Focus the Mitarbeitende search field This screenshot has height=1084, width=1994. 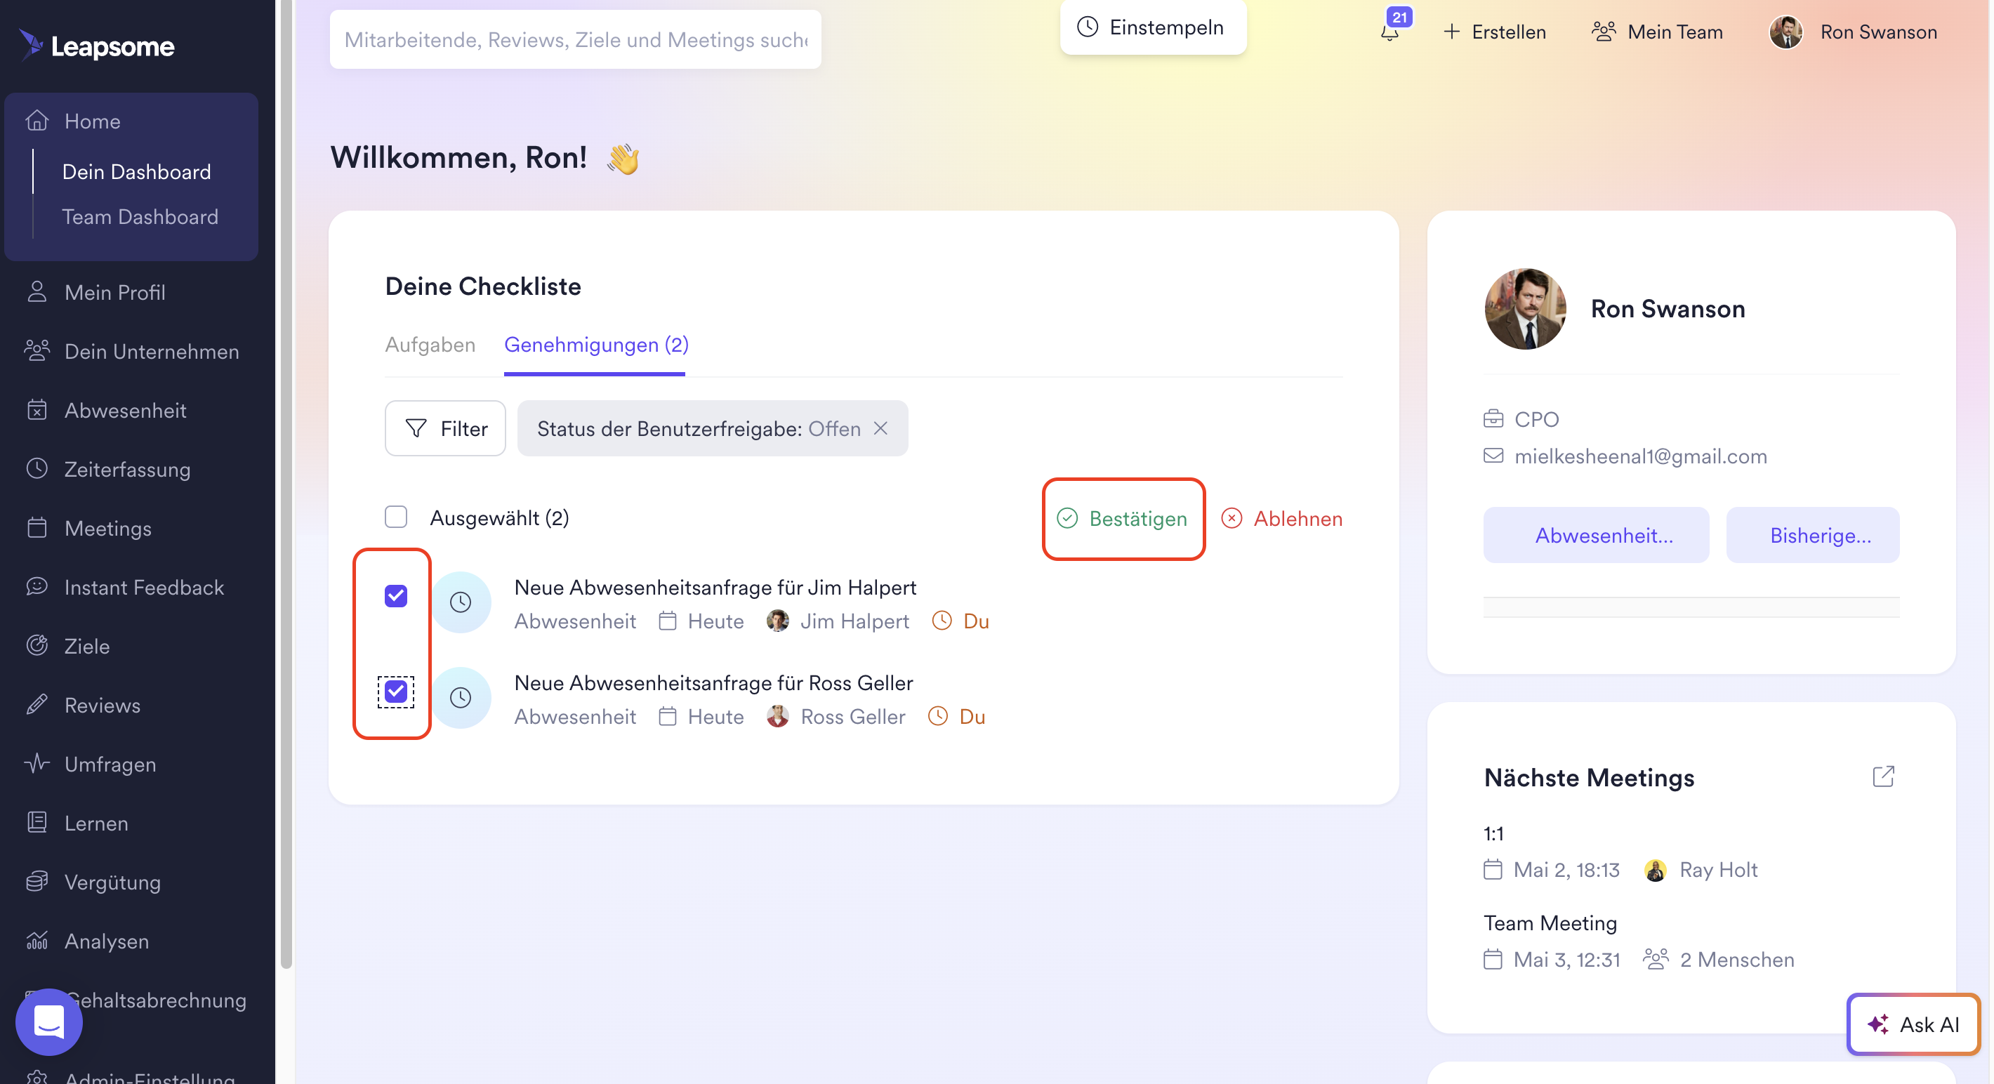click(575, 39)
